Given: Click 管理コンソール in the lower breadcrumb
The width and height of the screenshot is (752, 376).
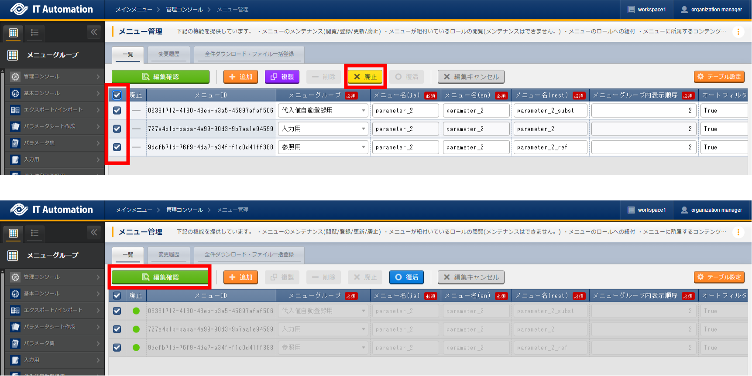Looking at the screenshot, I should tap(184, 210).
